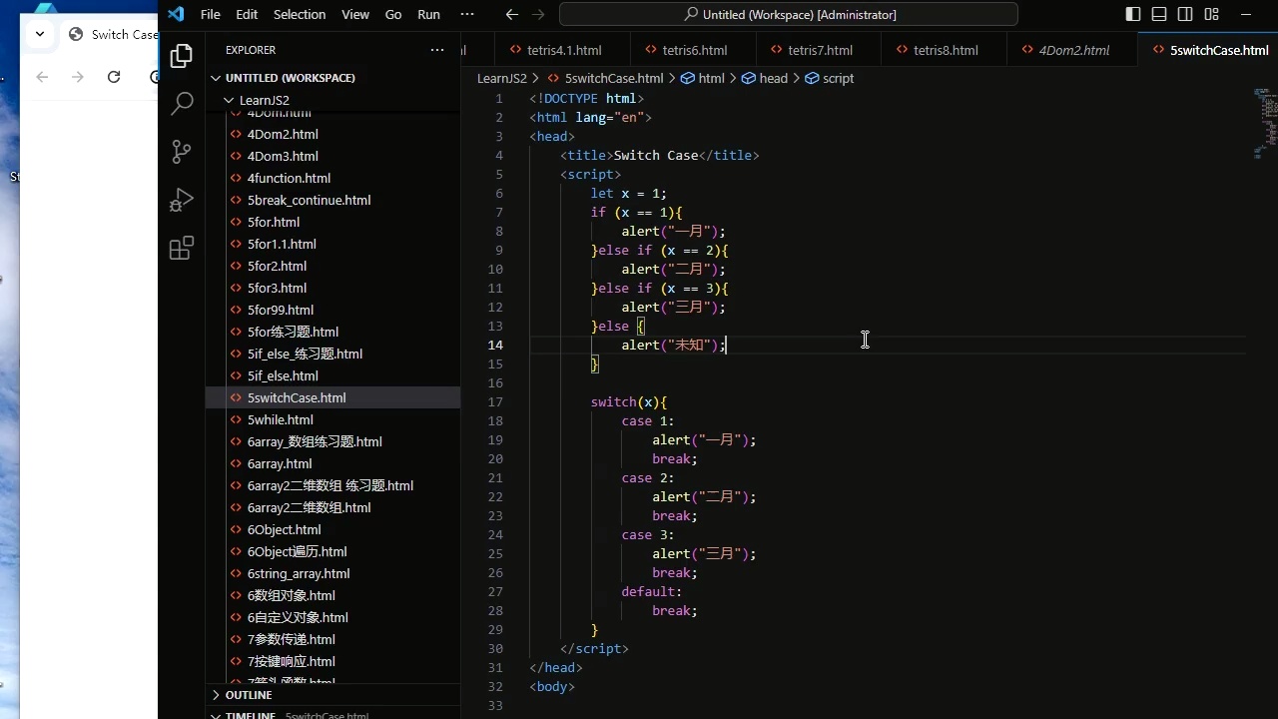This screenshot has height=719, width=1278.
Task: Open the Run menu
Action: tap(428, 14)
